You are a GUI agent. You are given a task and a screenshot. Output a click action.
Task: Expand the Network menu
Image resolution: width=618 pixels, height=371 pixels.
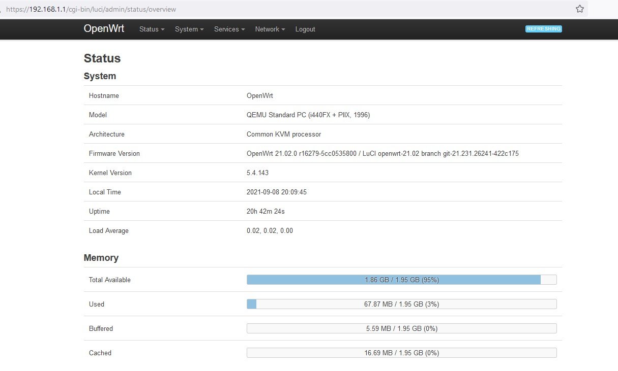[270, 29]
